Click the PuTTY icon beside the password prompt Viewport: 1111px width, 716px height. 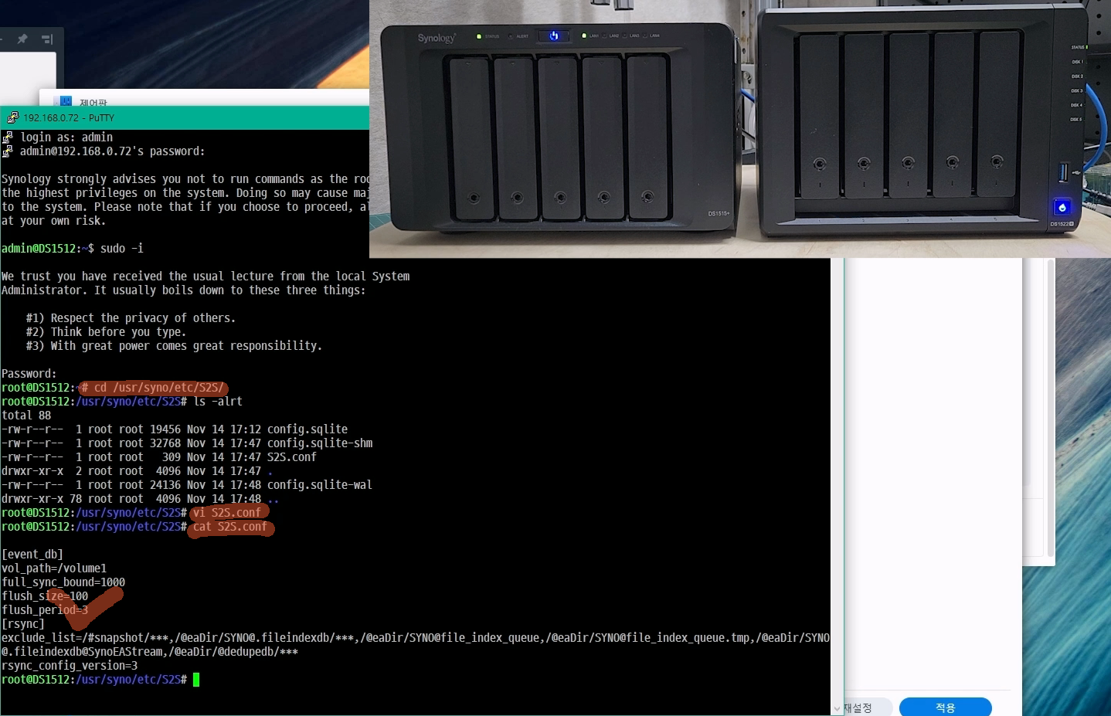(8, 151)
